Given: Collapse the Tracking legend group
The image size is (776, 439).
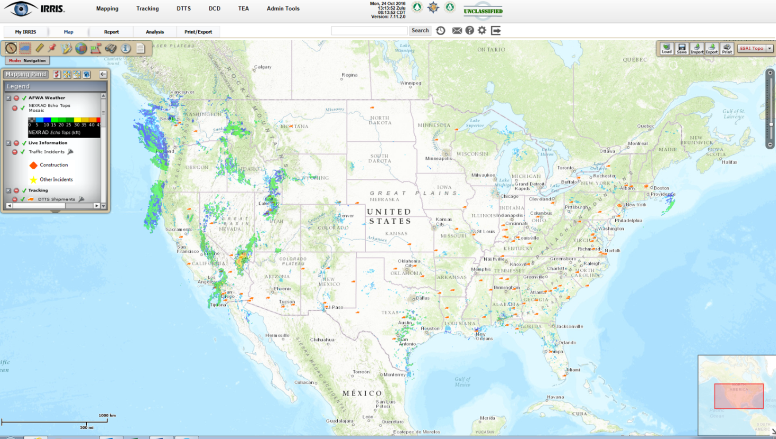Looking at the screenshot, I should click(8, 190).
